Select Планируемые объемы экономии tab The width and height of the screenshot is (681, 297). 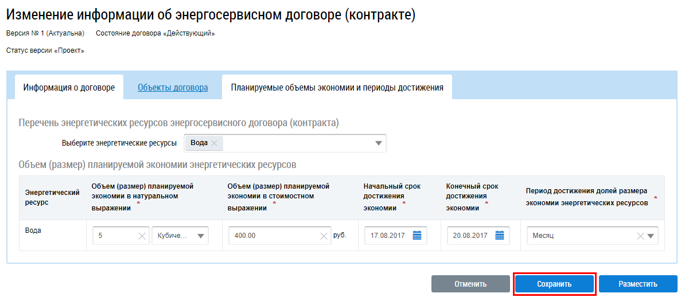[x=337, y=88]
